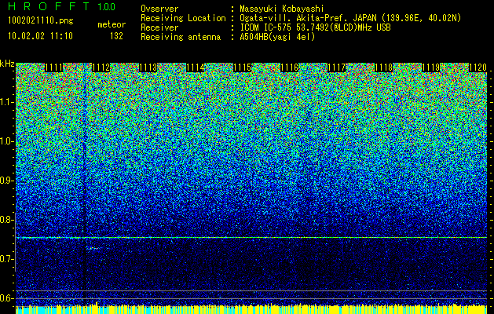
Task: Click the filename 1002021110.png
Action: click(x=41, y=21)
